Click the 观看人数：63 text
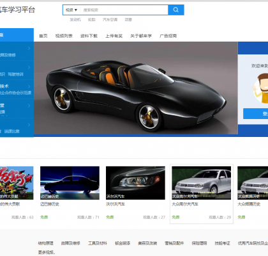Image resolution: width=268 pixels, height=256 pixels. (22, 218)
